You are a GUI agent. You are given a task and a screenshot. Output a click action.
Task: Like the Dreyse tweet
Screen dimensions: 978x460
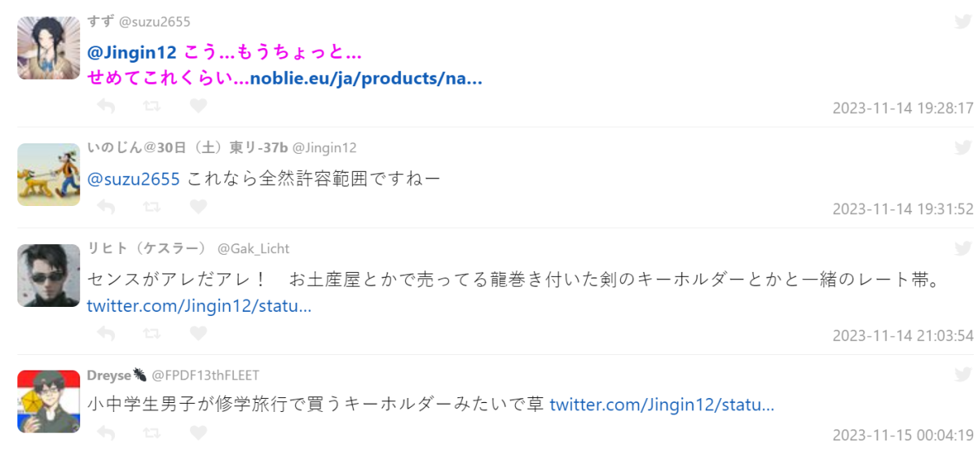pos(198,432)
